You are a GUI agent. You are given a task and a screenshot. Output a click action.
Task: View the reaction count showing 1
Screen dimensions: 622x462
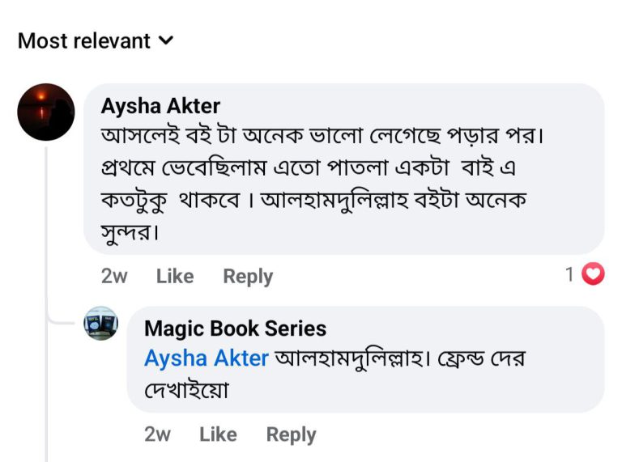tap(570, 275)
